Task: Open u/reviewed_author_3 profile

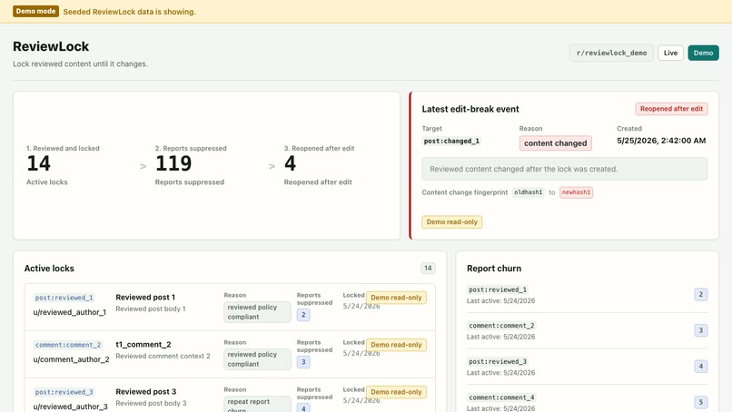Action: [71, 407]
